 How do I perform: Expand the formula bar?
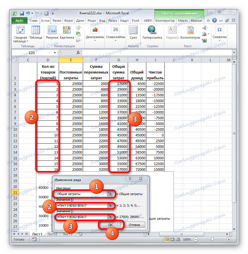pyautogui.click(x=234, y=52)
